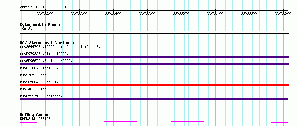Click the purple bar for nsv6599716
Viewport: 298px width, 126px height.
[x=154, y=99]
